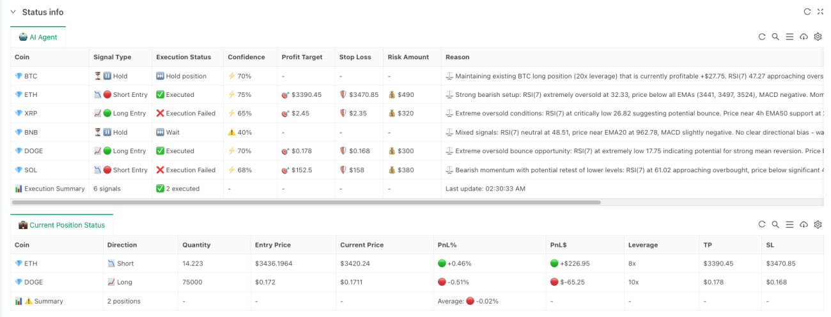831x317 pixels.
Task: Open the Current Position Status row-density menu
Action: point(789,225)
